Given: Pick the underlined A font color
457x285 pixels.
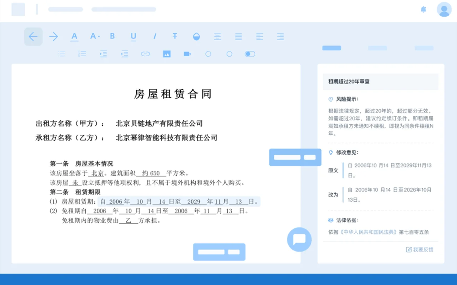Looking at the screenshot, I should click(x=74, y=37).
